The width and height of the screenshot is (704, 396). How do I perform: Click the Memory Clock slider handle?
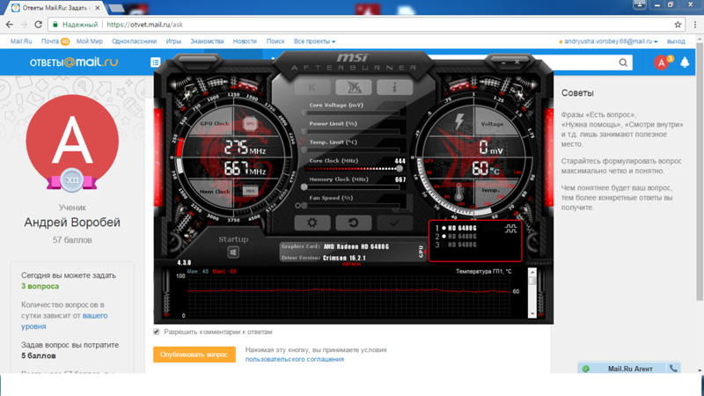point(304,187)
